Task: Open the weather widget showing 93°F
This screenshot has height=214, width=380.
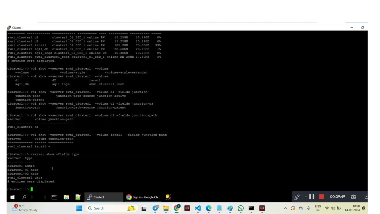Action: [x=25, y=208]
